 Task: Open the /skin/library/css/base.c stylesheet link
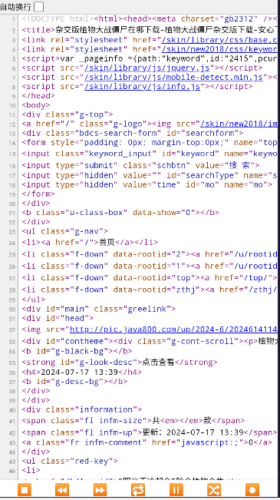pyautogui.click(x=219, y=40)
